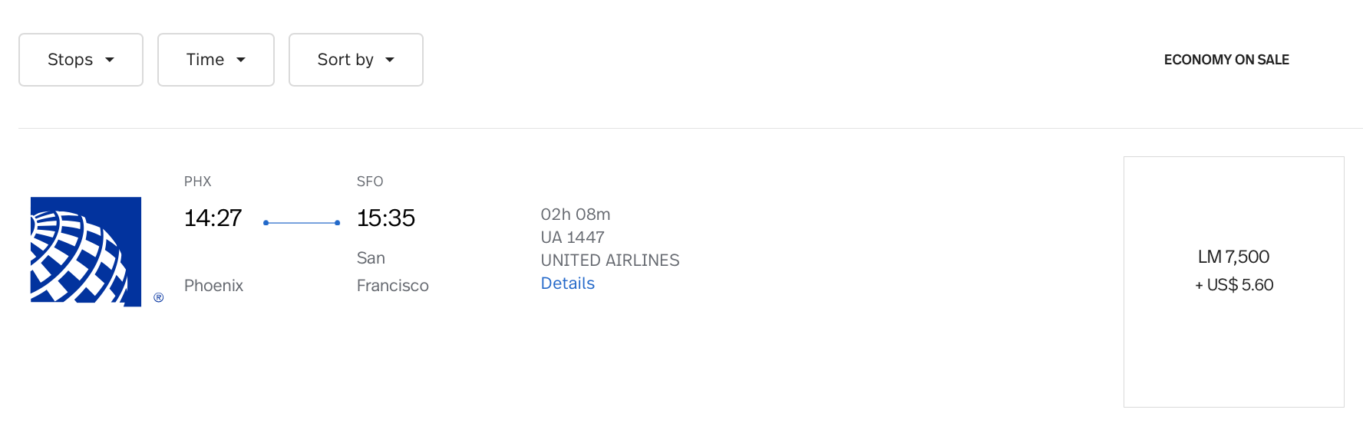
Task: Click the 14:27 departure time
Action: point(213,218)
